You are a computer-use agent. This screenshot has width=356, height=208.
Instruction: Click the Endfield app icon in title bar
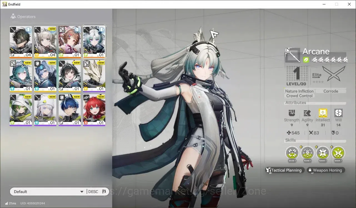pyautogui.click(x=5, y=4)
